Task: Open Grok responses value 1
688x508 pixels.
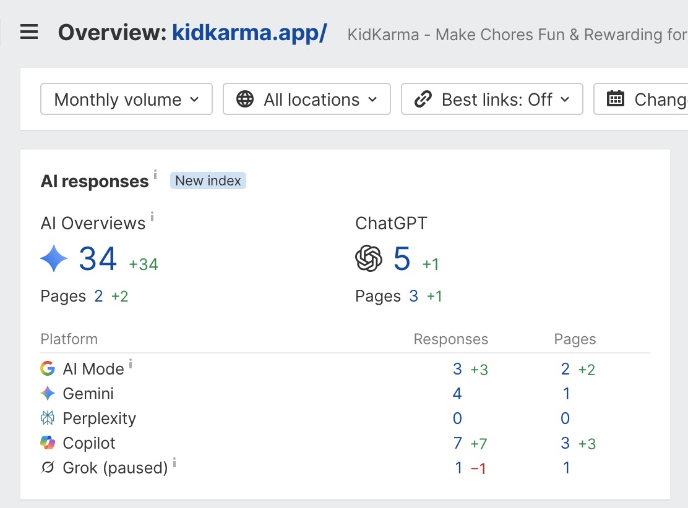Action: tap(458, 468)
